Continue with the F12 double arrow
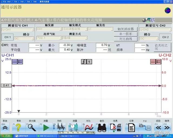Screen dimensions: 173x138 tap(167, 128)
